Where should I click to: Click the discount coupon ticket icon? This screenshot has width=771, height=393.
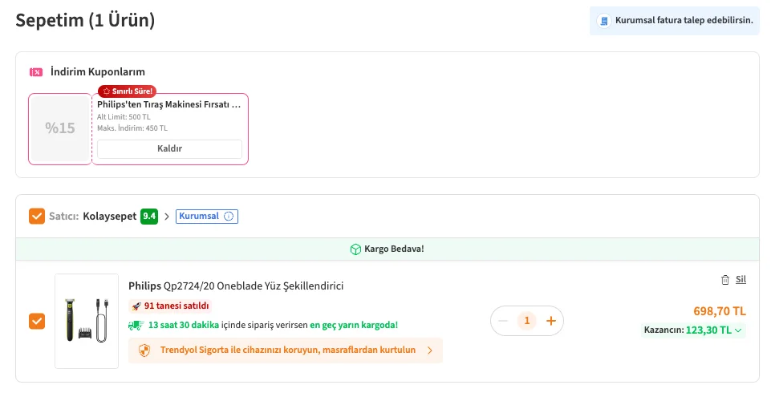[36, 72]
